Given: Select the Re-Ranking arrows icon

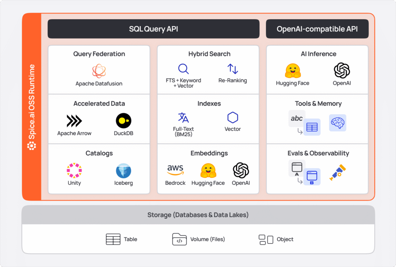Looking at the screenshot, I should 232,69.
